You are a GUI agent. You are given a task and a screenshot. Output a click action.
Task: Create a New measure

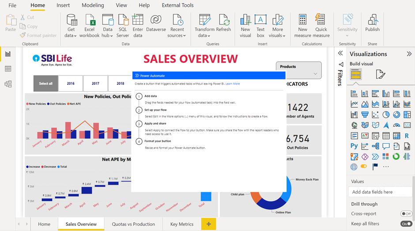[x=302, y=26]
